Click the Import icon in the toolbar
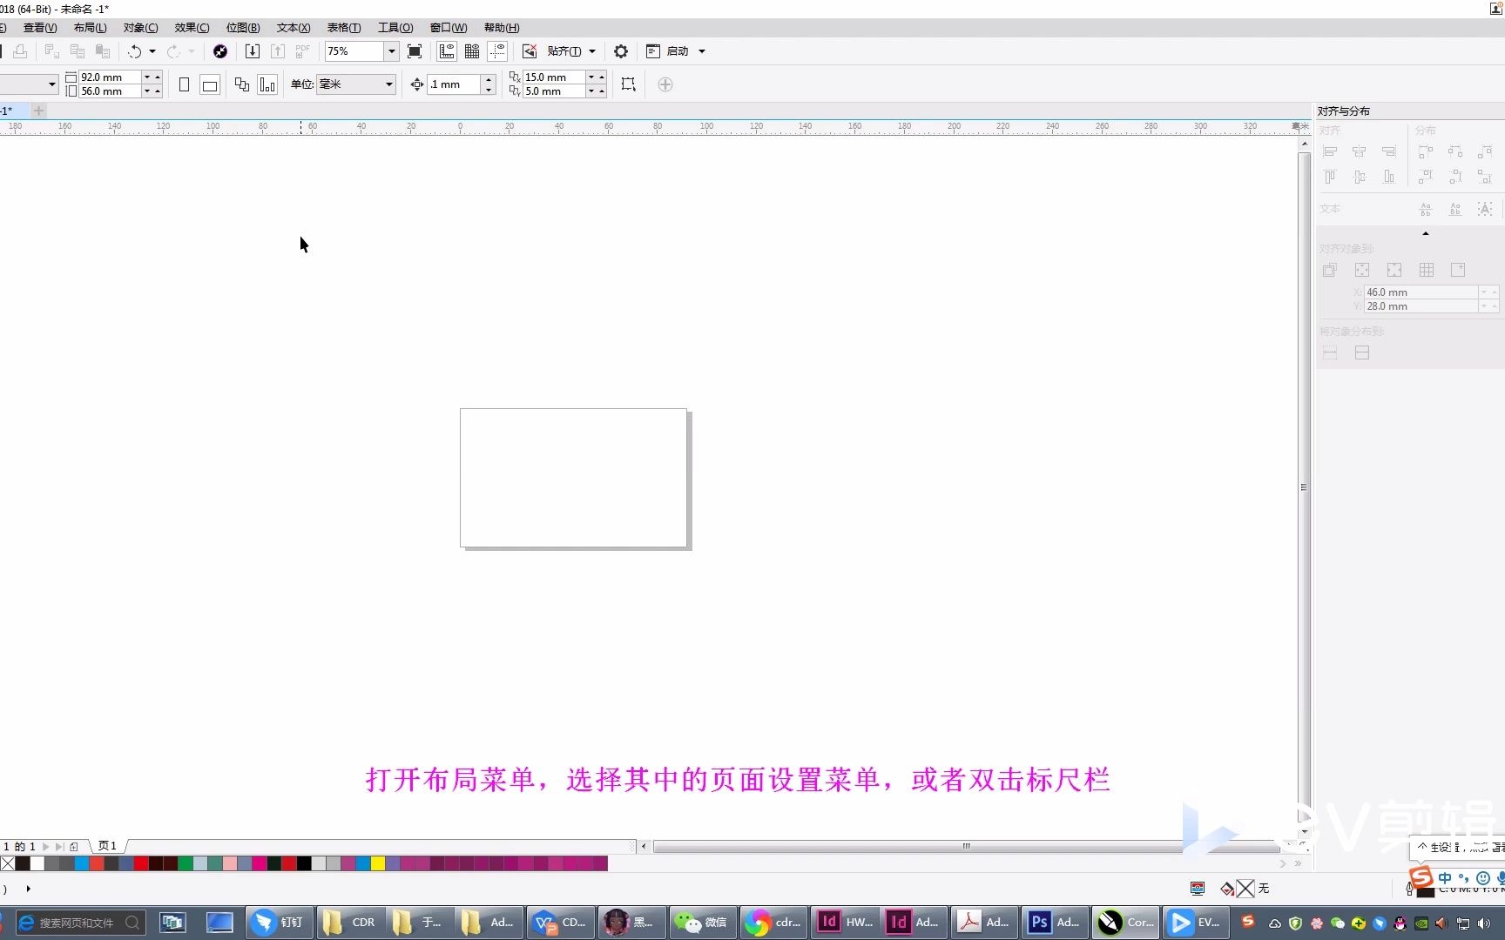Image resolution: width=1505 pixels, height=940 pixels. coord(252,50)
